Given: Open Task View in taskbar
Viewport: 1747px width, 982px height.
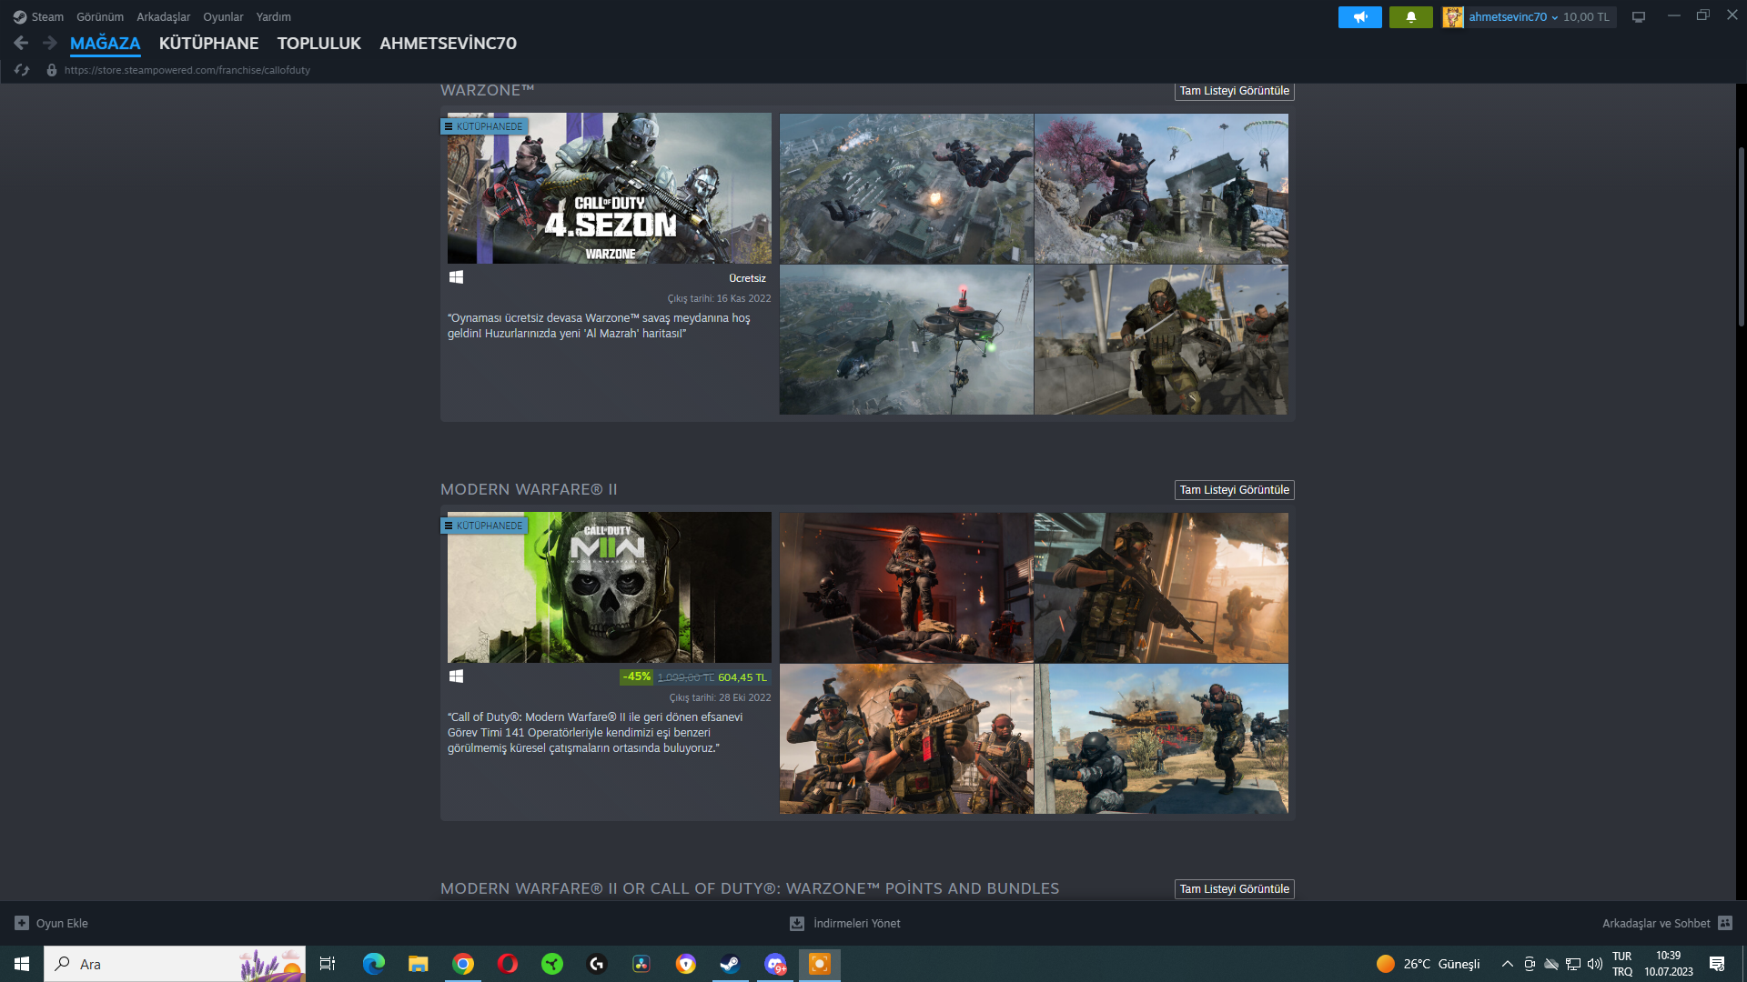Looking at the screenshot, I should click(328, 964).
